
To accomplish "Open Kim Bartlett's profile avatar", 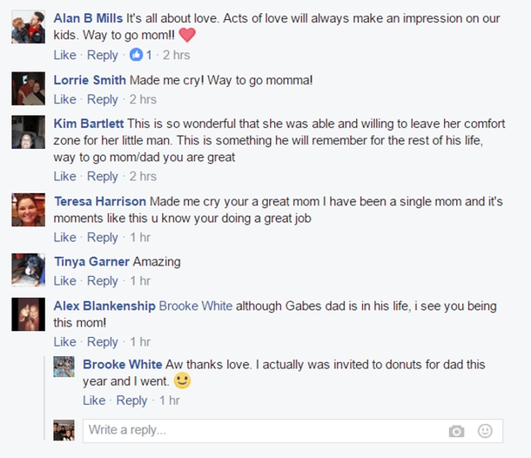I will pos(29,132).
